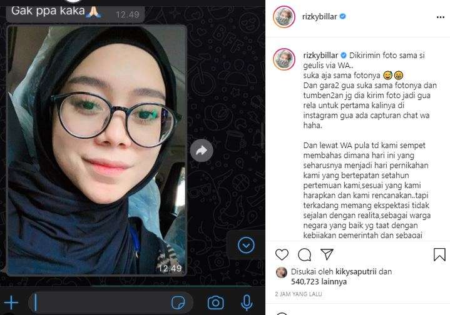Open rizkybillar header profile picture
Image resolution: width=450 pixels, height=315 pixels.
point(284,17)
